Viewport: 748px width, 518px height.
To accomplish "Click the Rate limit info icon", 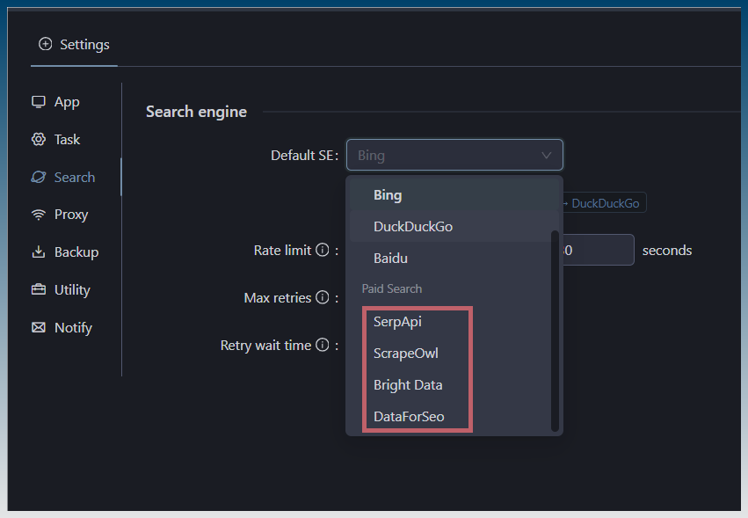I will [x=322, y=251].
